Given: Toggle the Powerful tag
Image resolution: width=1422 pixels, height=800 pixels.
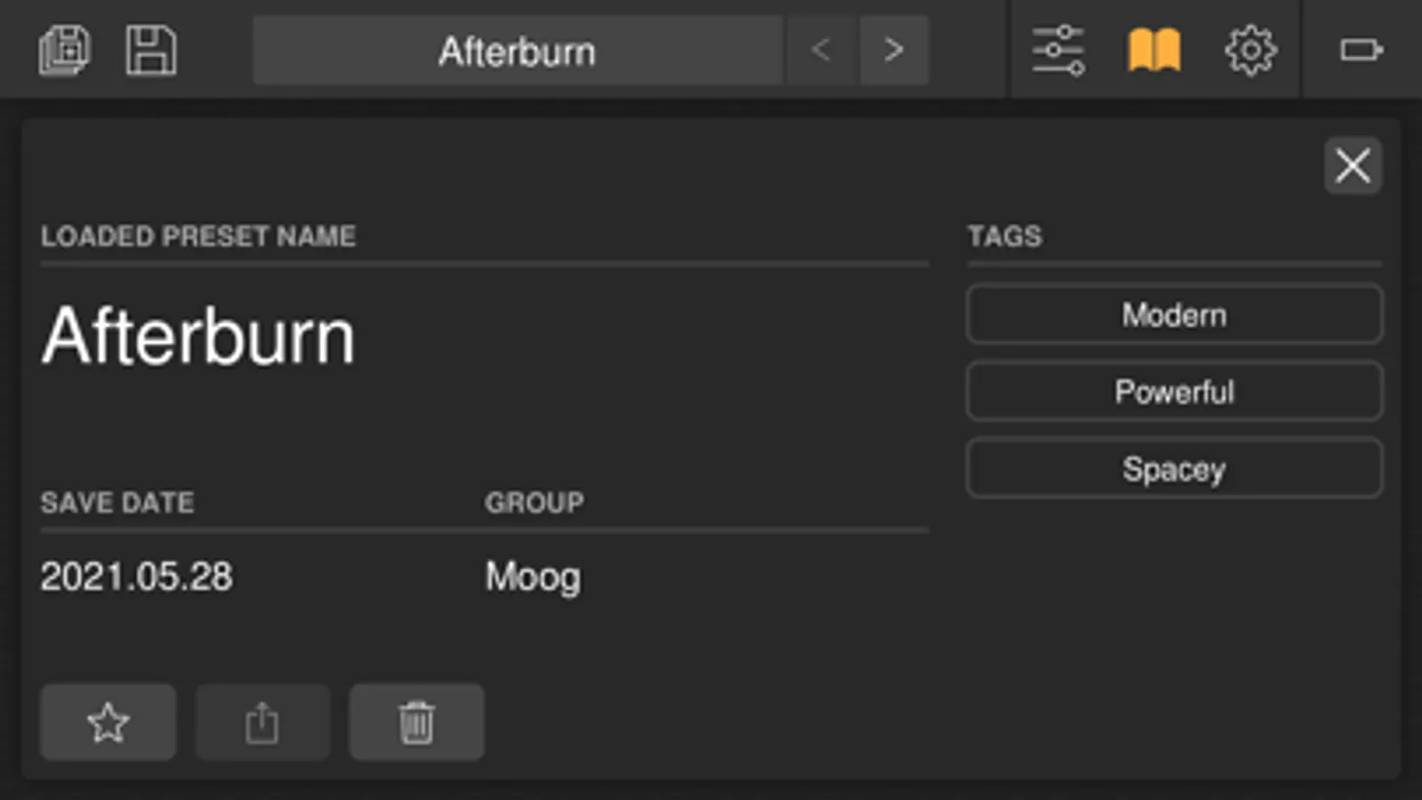Looking at the screenshot, I should (x=1174, y=391).
